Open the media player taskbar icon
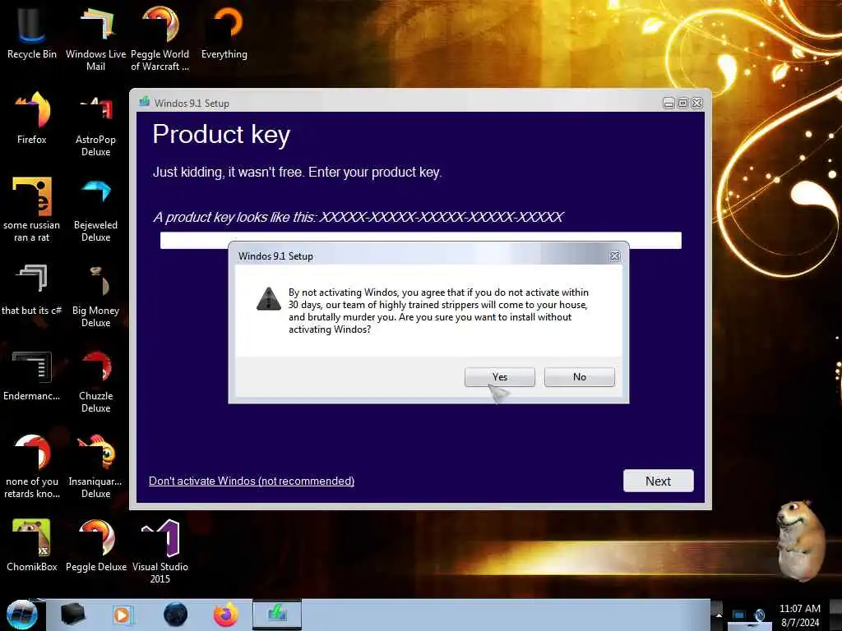842x631 pixels. click(x=123, y=615)
